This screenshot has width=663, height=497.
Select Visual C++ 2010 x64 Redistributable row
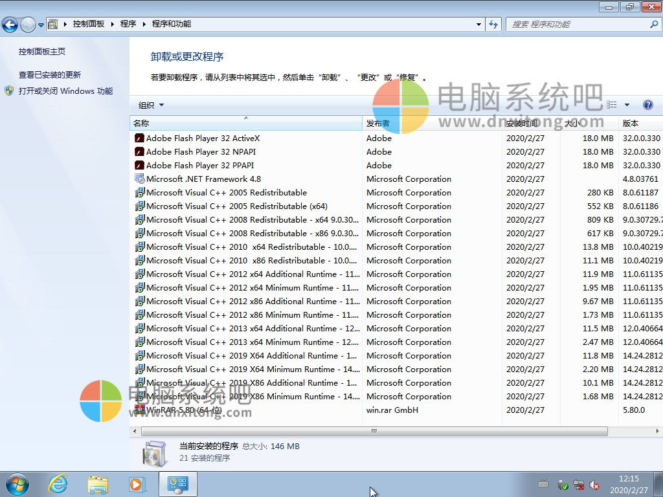(x=396, y=247)
